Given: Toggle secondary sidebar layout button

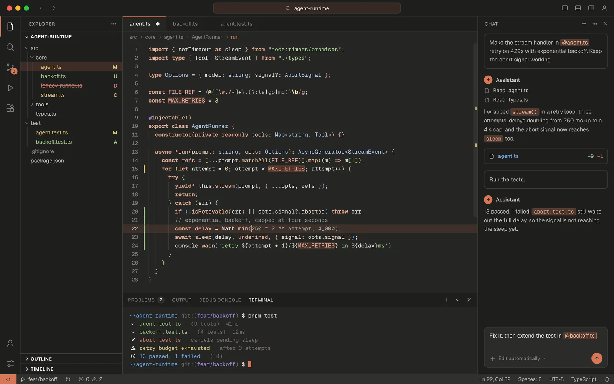Looking at the screenshot, I should point(591,8).
